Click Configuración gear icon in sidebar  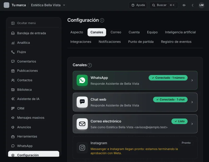[13, 155]
